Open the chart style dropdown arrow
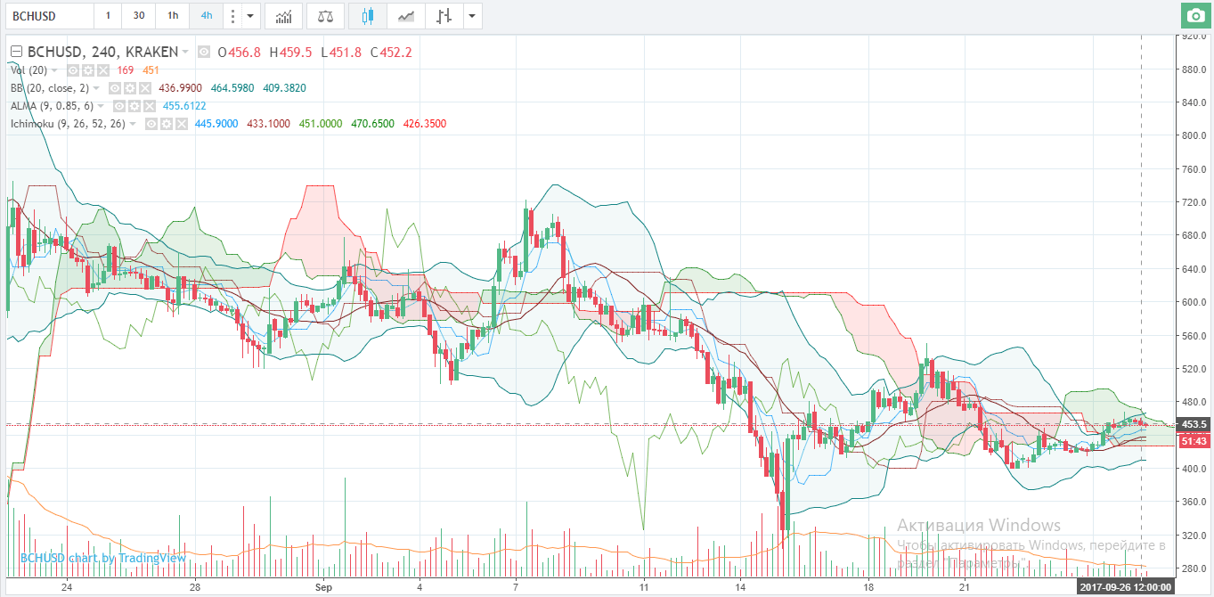 click(472, 16)
